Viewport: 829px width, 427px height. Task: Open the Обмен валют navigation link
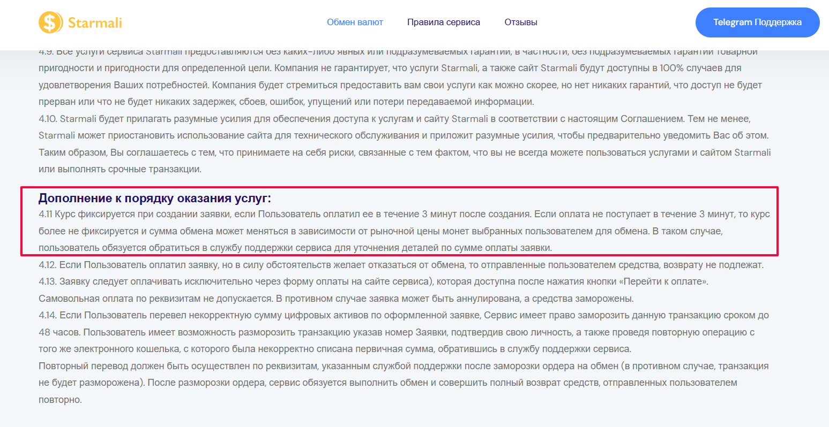355,22
